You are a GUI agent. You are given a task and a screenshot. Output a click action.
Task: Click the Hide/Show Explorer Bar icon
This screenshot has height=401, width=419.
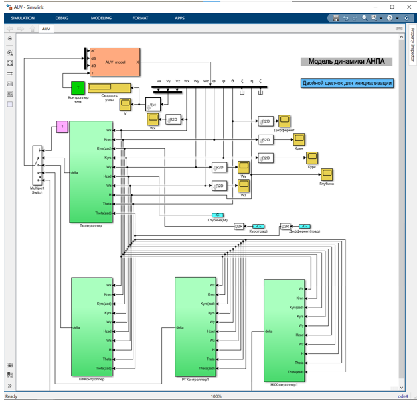(x=10, y=38)
